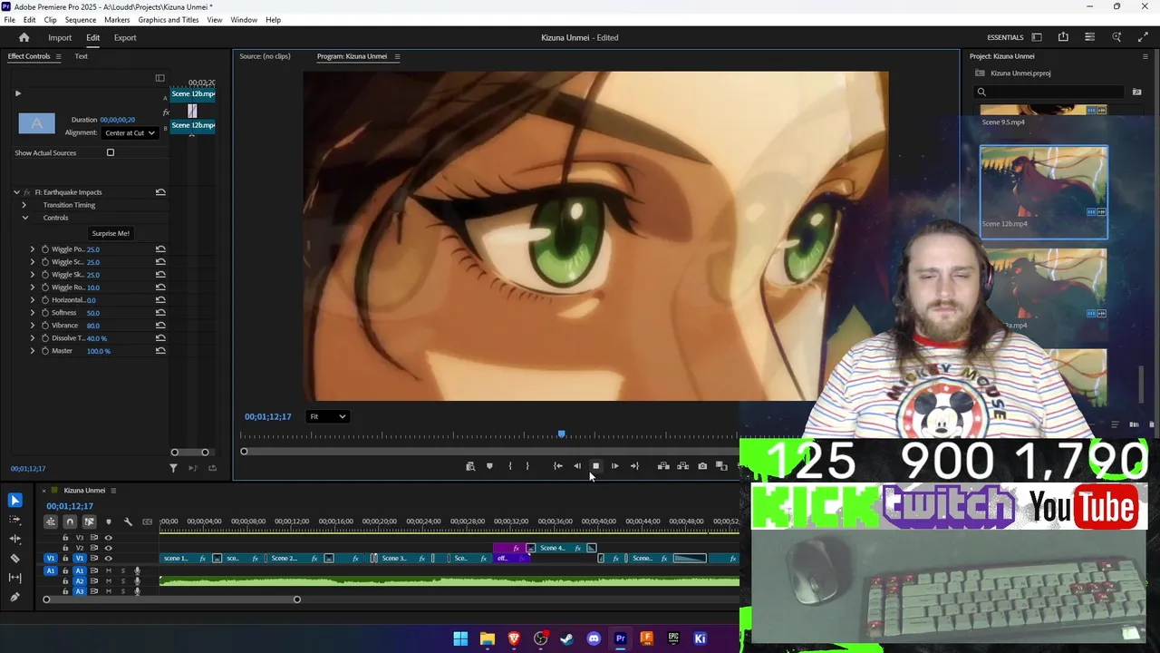
Task: Switch to the Text panel tab
Action: pos(81,56)
